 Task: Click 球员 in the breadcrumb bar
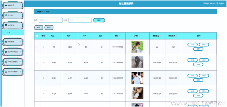pos(48,12)
